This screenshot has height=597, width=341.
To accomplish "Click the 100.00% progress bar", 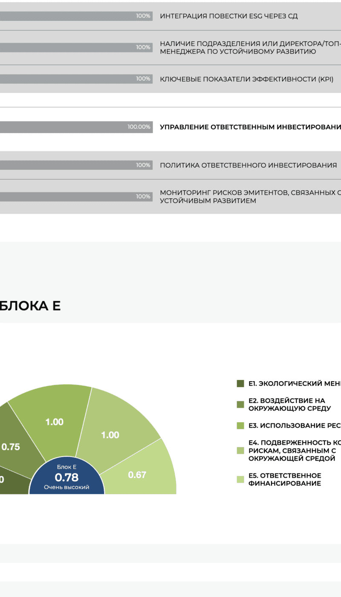I will point(76,127).
